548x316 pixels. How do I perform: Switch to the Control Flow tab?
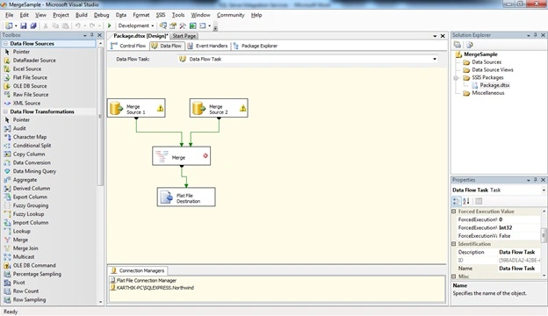[x=128, y=46]
